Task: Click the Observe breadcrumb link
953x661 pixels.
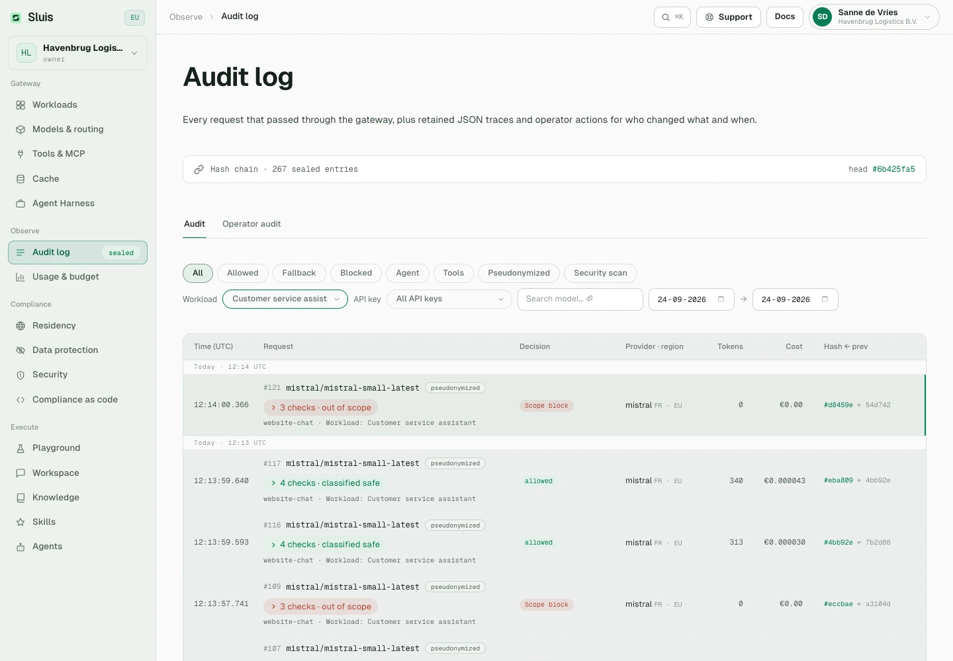Action: click(186, 17)
